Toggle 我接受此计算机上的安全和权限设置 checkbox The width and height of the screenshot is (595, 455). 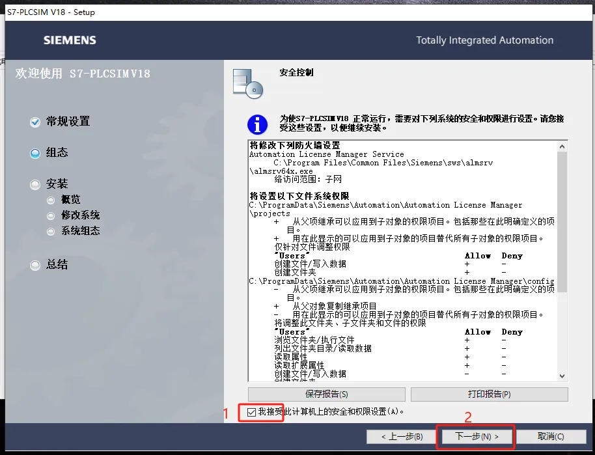coord(251,412)
